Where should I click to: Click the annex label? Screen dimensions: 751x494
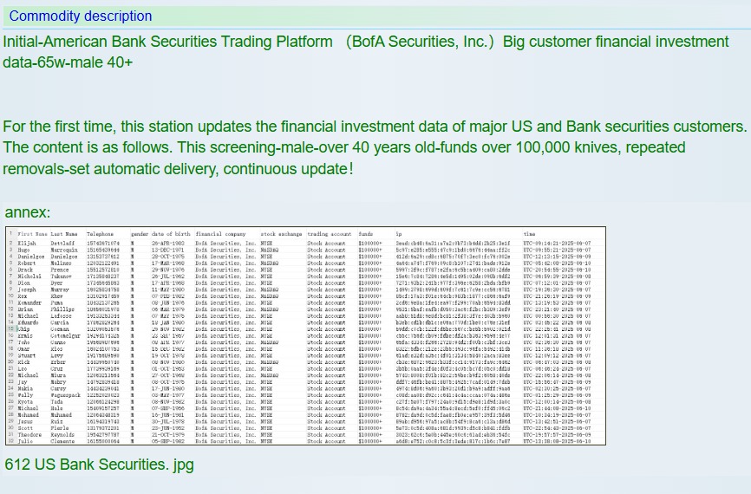point(28,212)
